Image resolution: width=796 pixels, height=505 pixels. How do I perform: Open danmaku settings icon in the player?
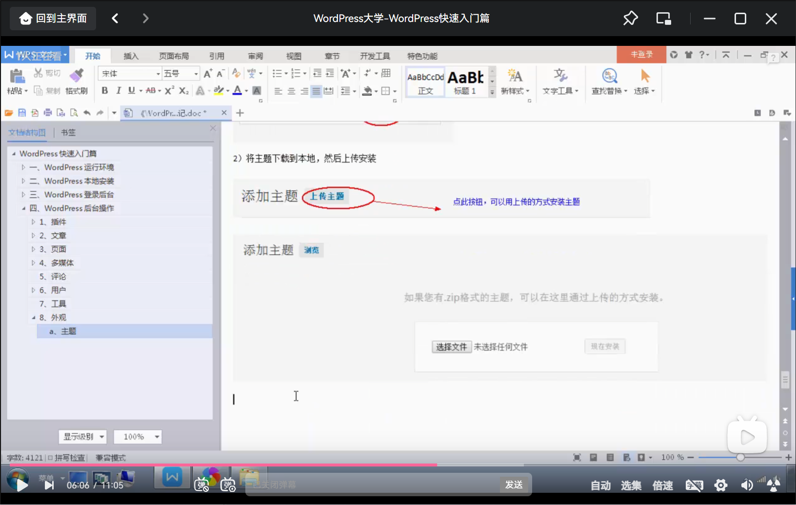228,485
